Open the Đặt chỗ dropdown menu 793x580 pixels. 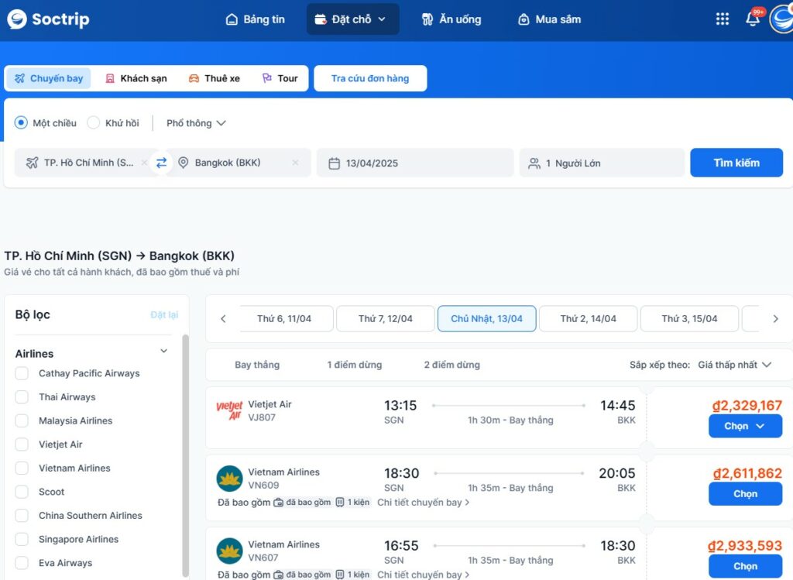tap(352, 19)
